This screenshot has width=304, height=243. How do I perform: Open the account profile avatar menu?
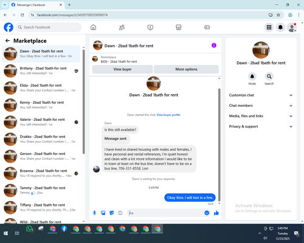[292, 27]
